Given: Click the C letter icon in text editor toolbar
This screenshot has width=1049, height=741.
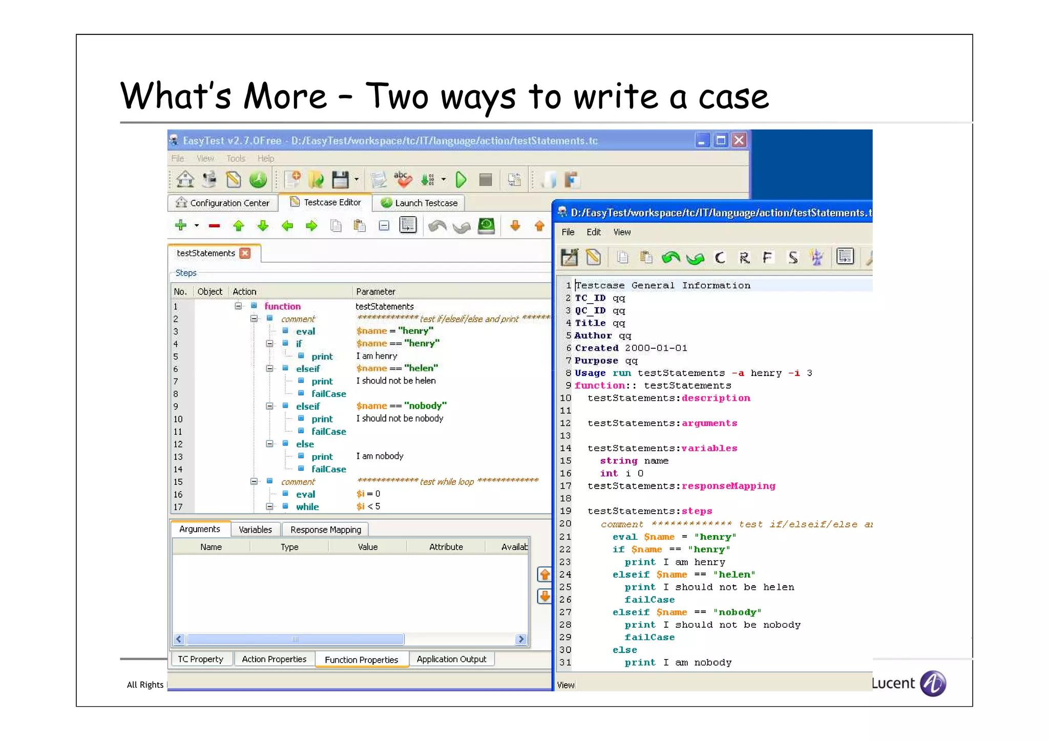Looking at the screenshot, I should [720, 257].
